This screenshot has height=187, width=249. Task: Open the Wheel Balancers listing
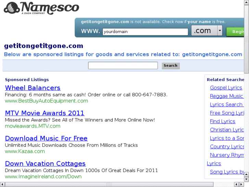[33, 88]
